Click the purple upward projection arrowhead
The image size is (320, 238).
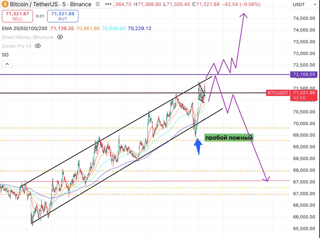tap(243, 15)
